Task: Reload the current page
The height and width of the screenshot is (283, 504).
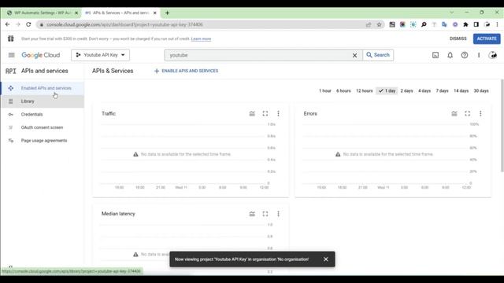Action: pyautogui.click(x=28, y=24)
